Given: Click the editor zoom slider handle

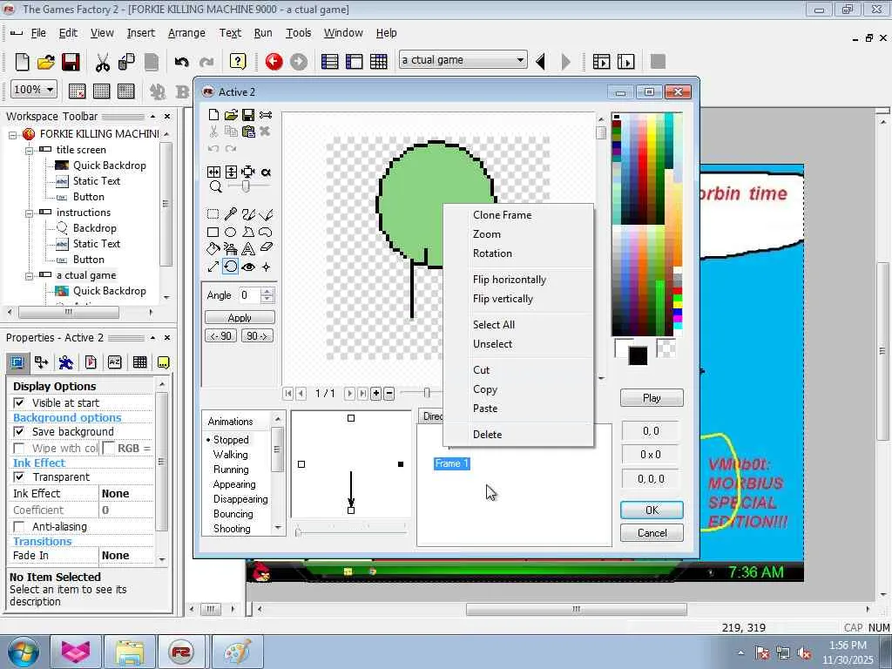Looking at the screenshot, I should point(246,186).
